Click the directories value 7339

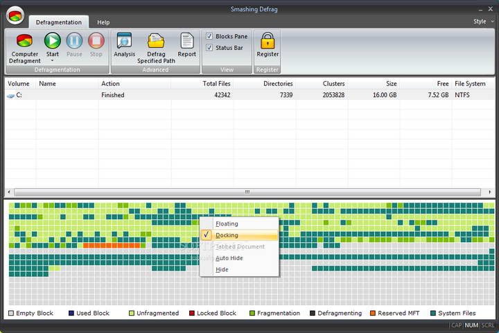[x=286, y=95]
